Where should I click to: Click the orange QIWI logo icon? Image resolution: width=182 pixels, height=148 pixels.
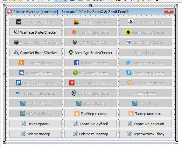pos(129,83)
